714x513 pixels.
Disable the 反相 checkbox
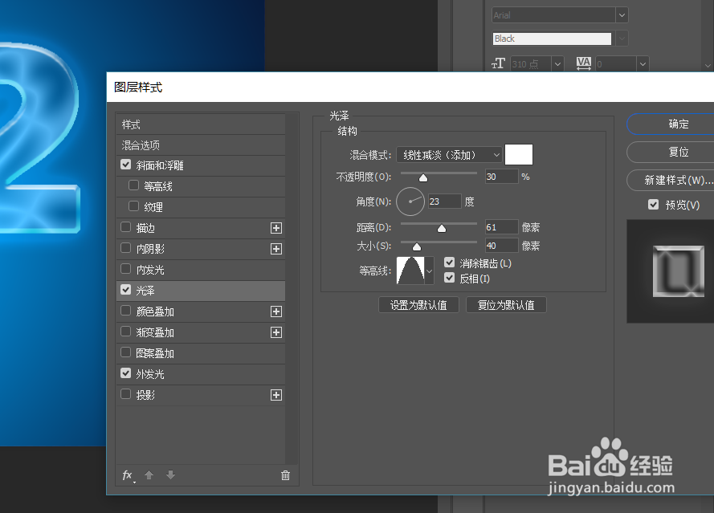coord(451,279)
